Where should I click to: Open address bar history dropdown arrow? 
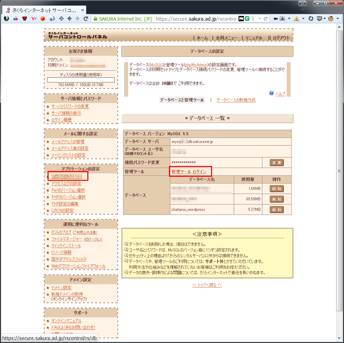pyautogui.click(x=260, y=19)
